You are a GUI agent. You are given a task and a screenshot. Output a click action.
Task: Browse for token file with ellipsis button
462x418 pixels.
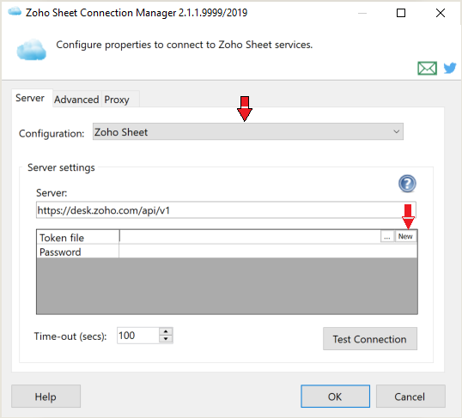(387, 237)
